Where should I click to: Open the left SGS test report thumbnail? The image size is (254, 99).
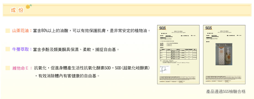[x=178, y=55]
